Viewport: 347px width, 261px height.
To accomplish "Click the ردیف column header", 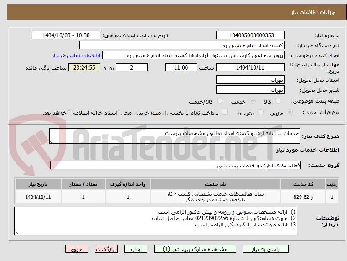I will [332, 184].
